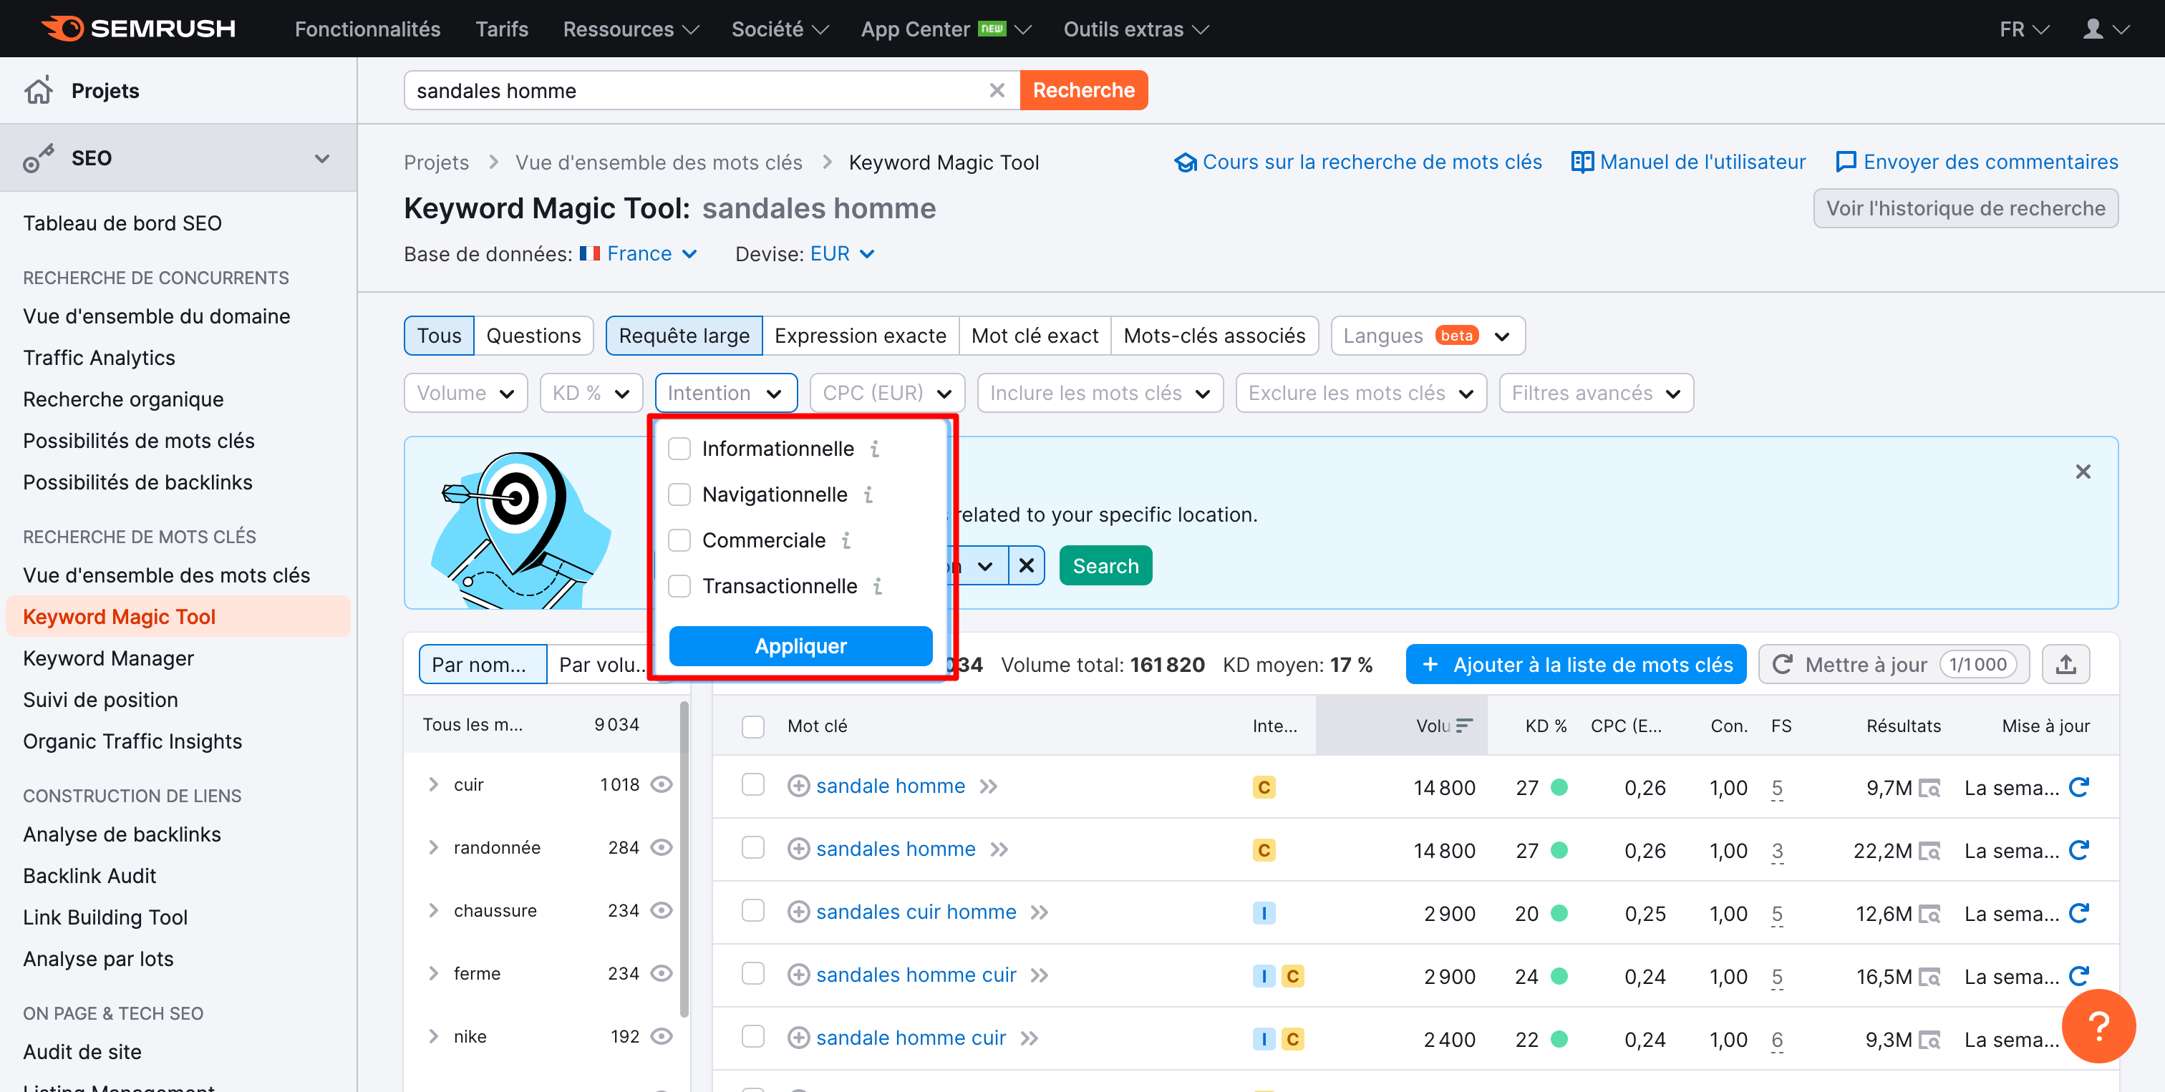Click the info icon next to Commerciale
Screen dimensions: 2165x1092
point(846,540)
